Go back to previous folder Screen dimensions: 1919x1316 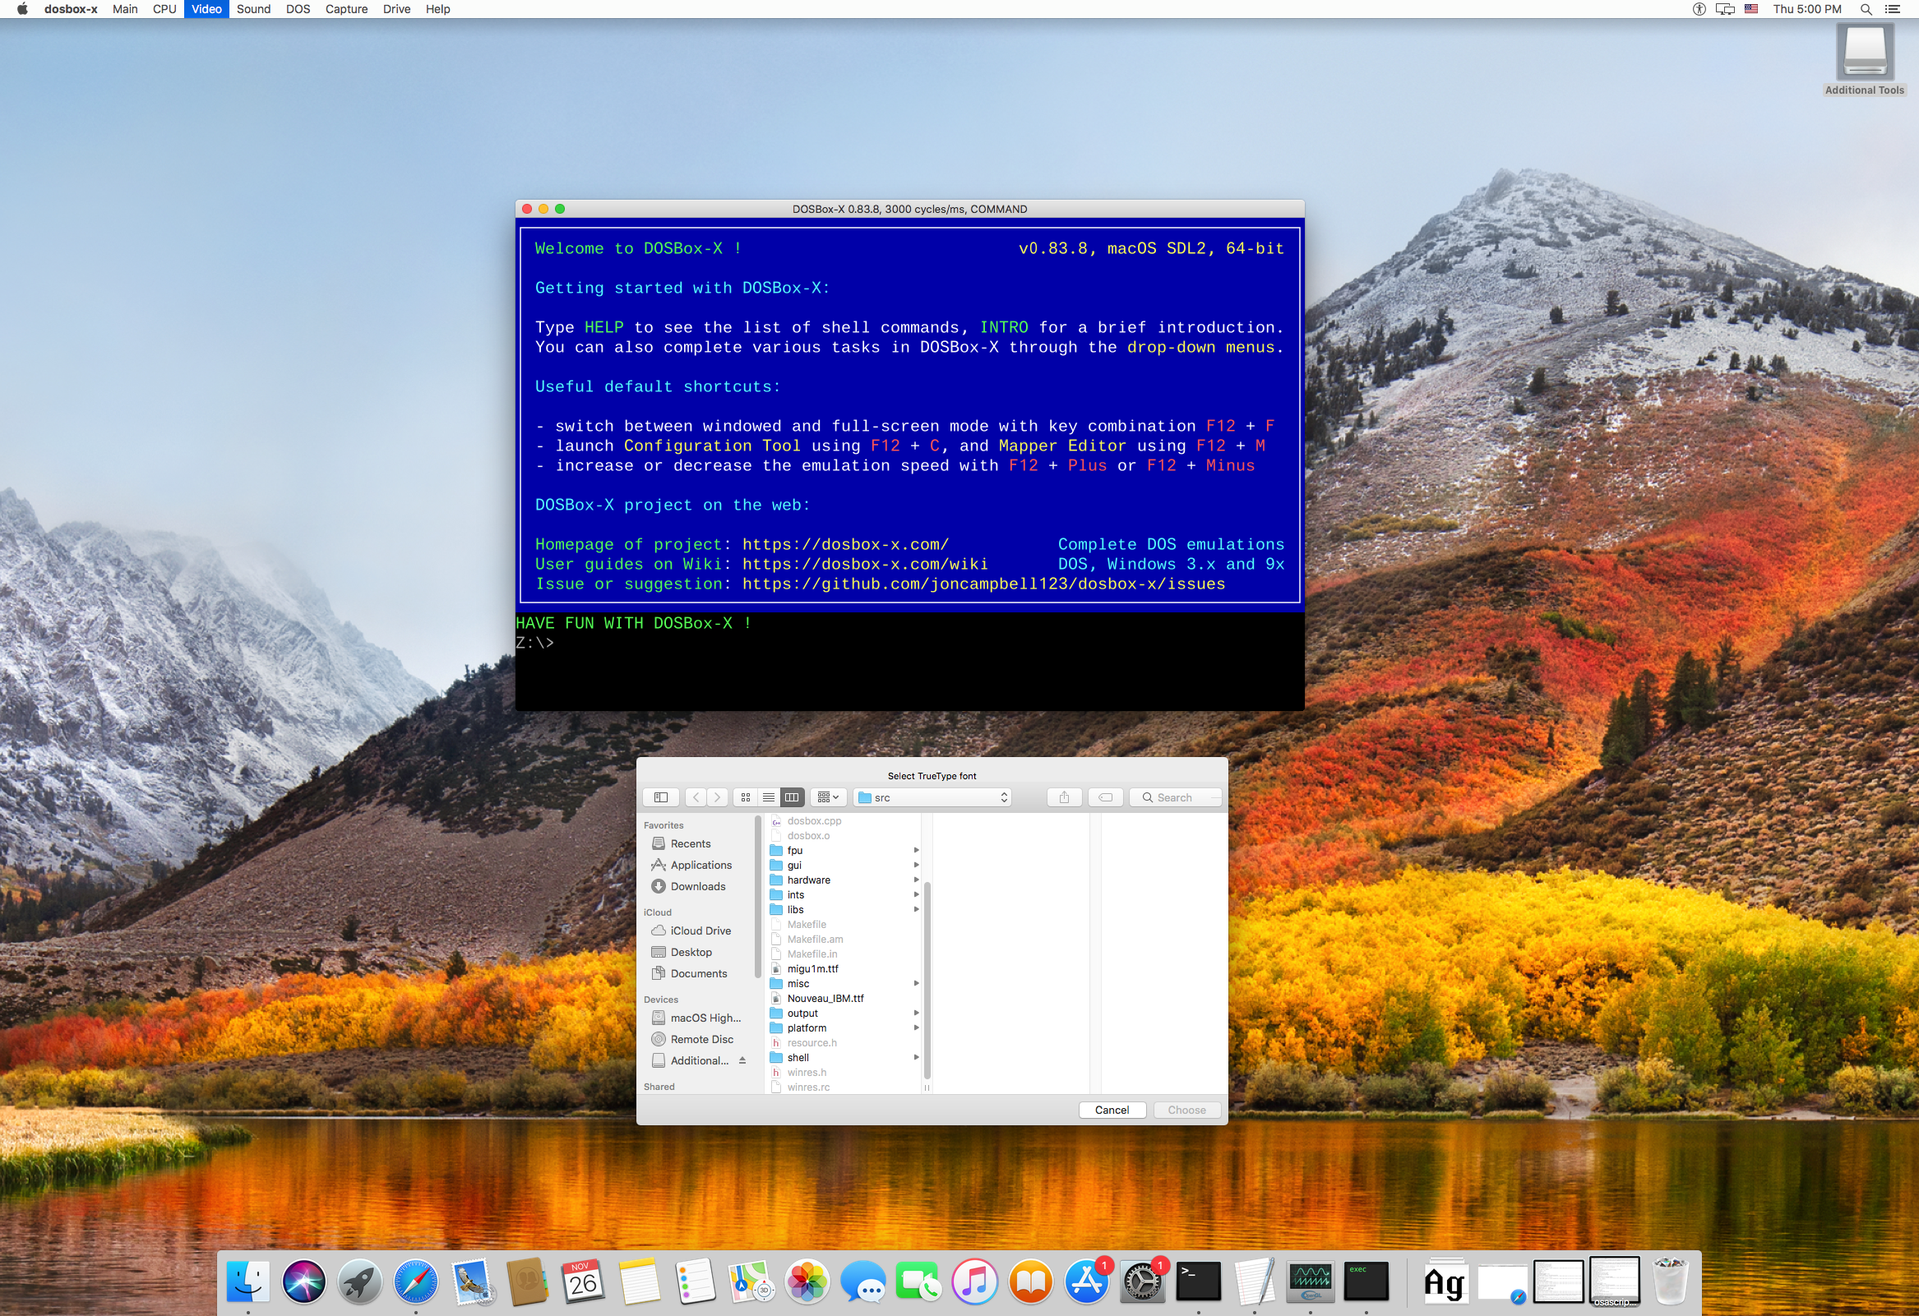click(696, 797)
